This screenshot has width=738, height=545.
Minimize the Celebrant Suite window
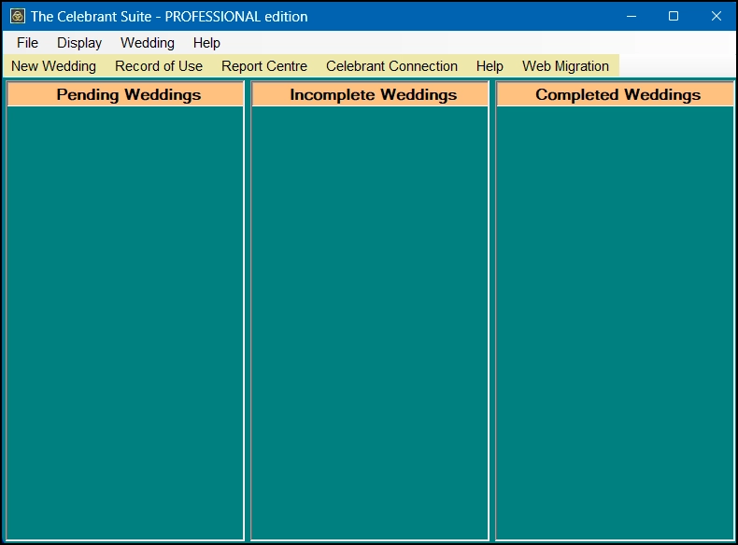(x=632, y=17)
